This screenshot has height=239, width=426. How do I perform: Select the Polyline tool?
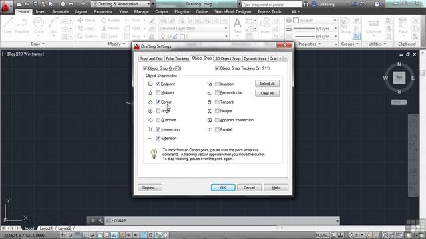click(22, 25)
